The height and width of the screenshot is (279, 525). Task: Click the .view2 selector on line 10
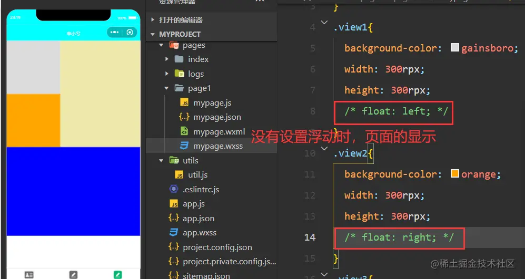[350, 153]
